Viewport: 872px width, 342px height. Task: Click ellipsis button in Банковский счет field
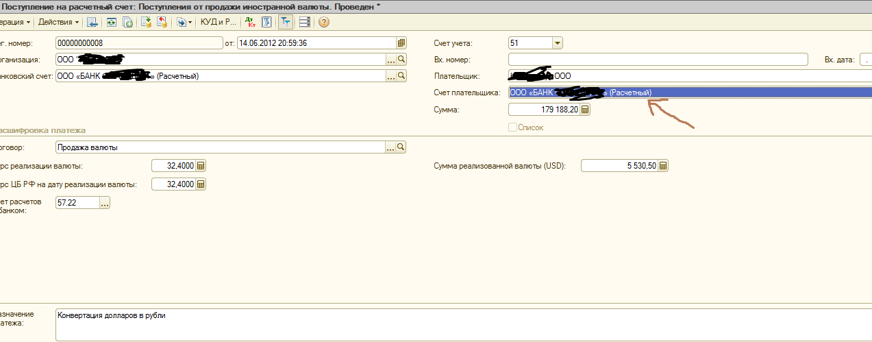coord(390,76)
